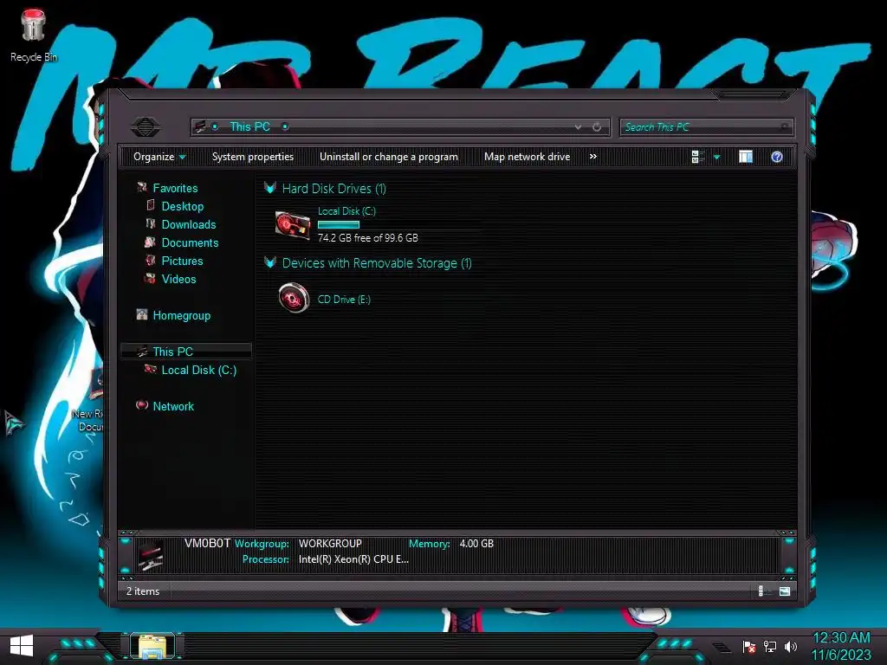Open the view options dropdown arrow
887x665 pixels.
716,158
